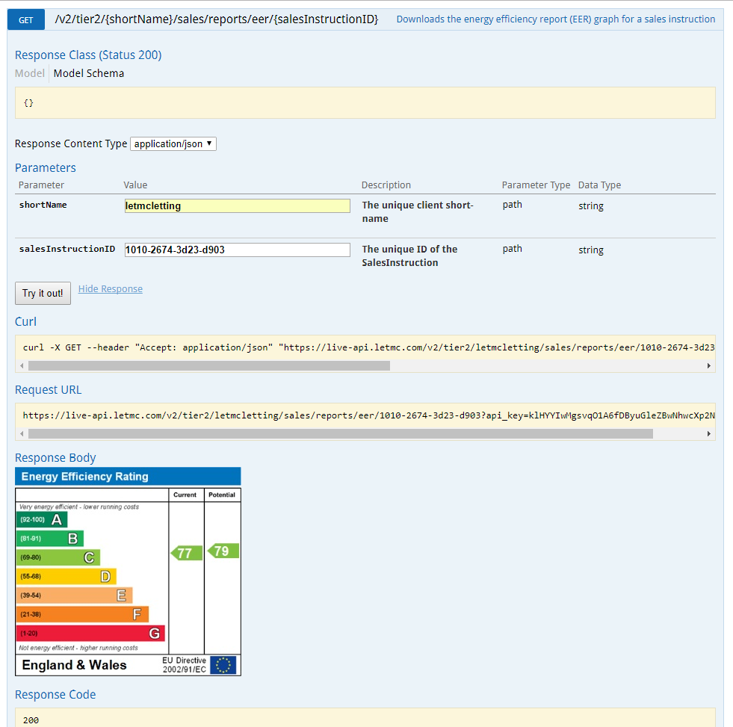Switch to the Model Schema tab
The width and height of the screenshot is (733, 727).
[89, 73]
